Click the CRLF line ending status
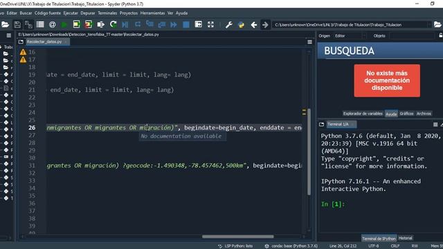443x249 pixels. coord(395,246)
